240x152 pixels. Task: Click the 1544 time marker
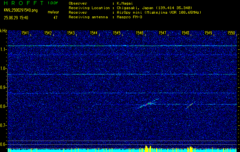click(94, 33)
